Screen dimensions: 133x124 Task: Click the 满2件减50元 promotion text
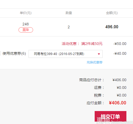(x=92, y=44)
